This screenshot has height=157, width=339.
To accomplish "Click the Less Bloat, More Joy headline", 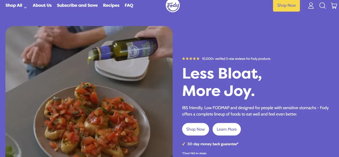I will point(222,82).
